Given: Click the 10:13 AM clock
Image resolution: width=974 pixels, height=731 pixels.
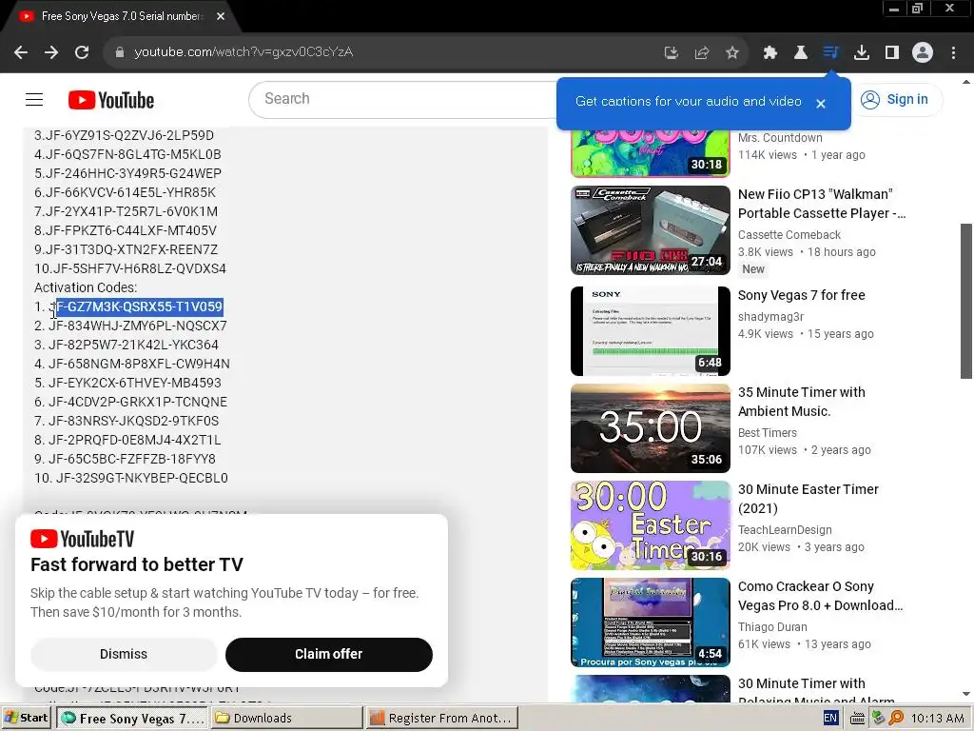Looking at the screenshot, I should [937, 719].
